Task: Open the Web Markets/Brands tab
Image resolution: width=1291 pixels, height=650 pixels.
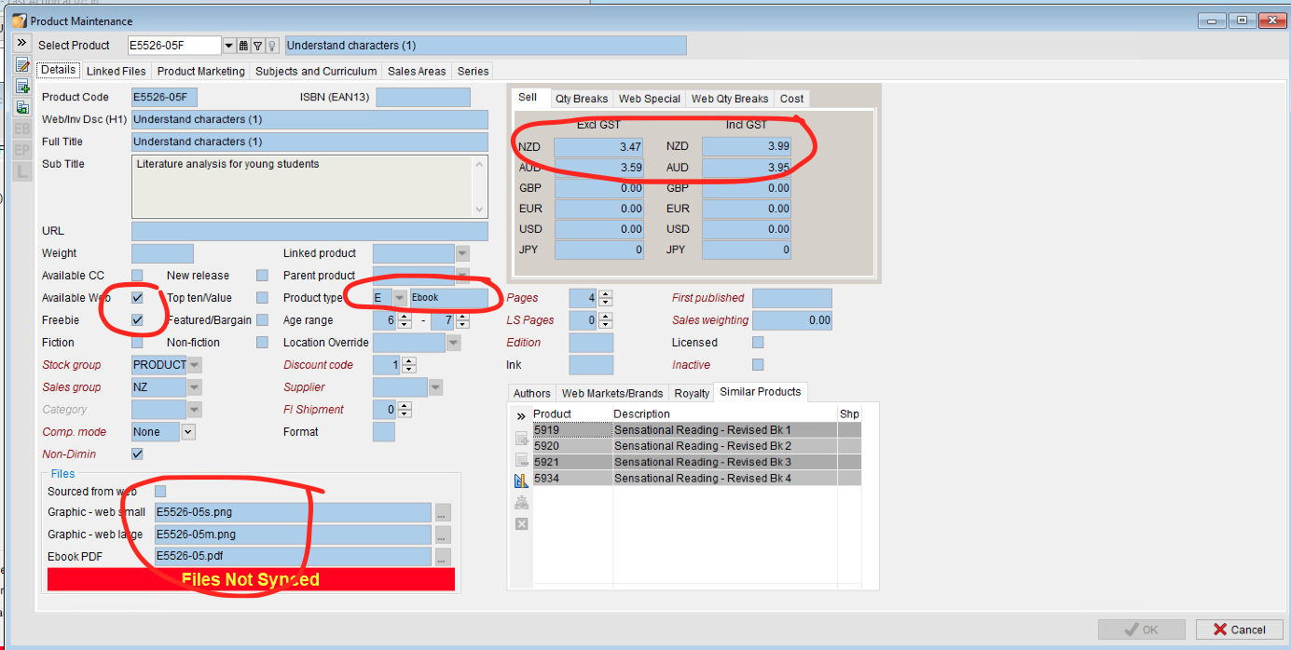Action: click(x=612, y=393)
